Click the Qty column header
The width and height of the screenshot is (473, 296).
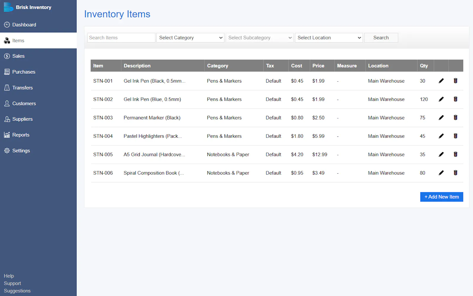425,66
